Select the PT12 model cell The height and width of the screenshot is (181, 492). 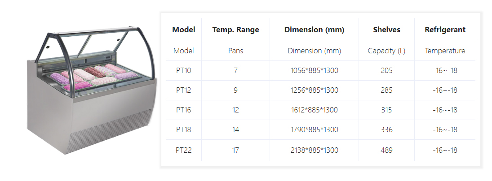tap(184, 90)
